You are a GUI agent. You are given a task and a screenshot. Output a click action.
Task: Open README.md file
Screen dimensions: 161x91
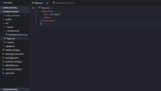pos(12,65)
